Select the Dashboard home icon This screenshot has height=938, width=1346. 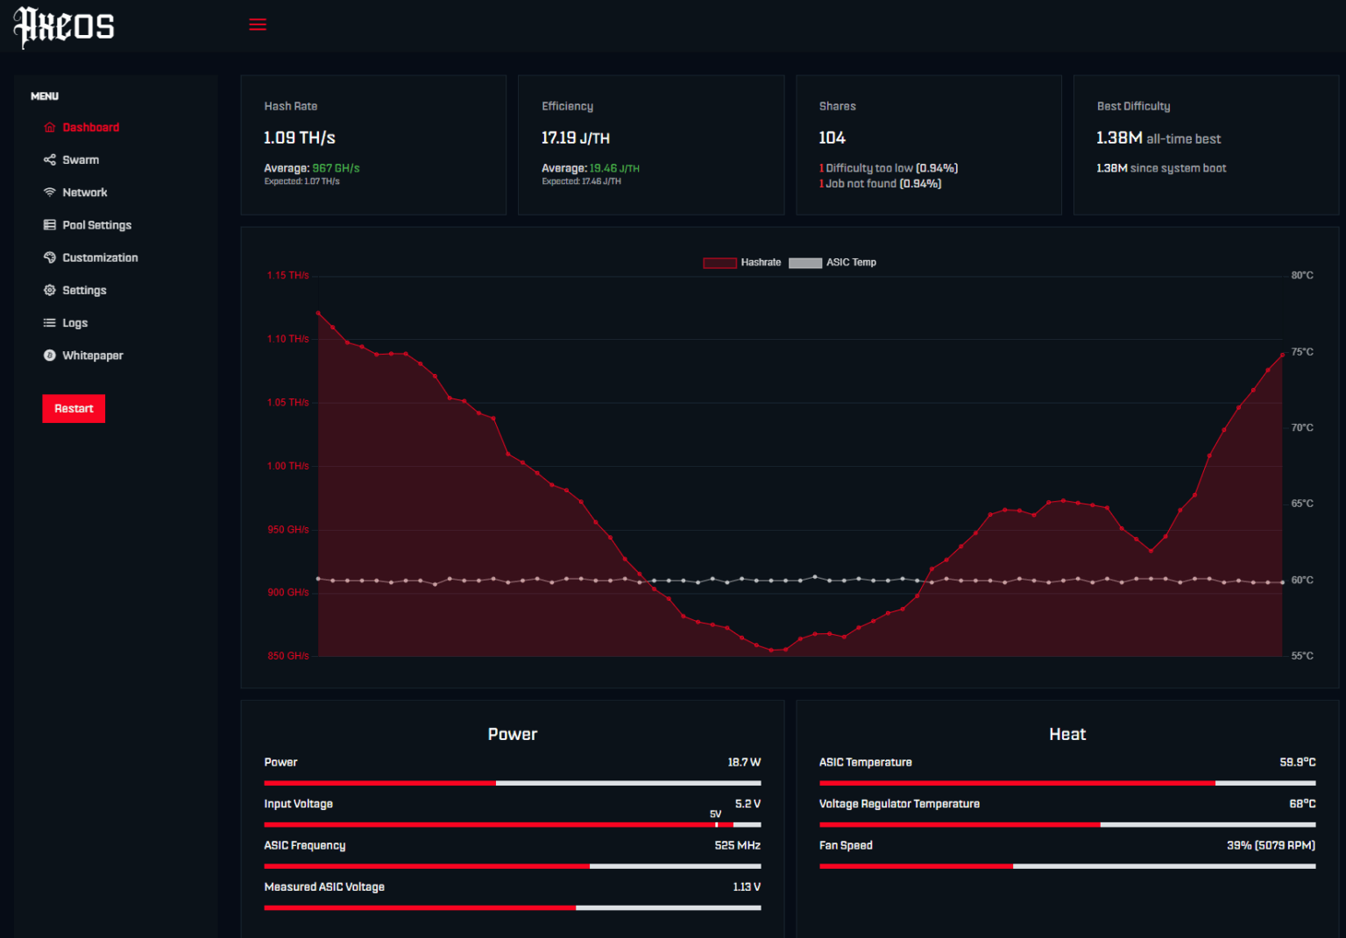click(x=50, y=127)
